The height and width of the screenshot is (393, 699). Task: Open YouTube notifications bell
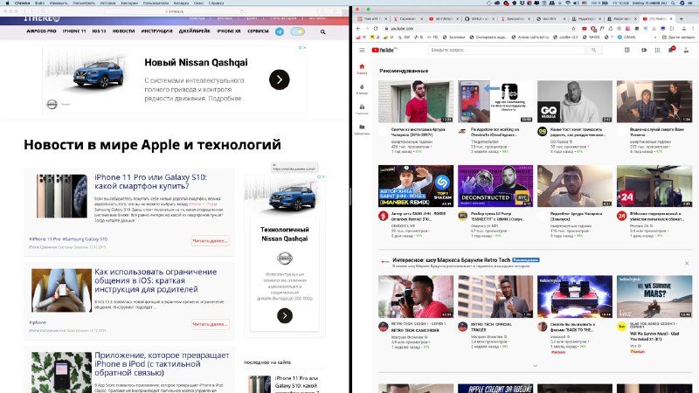coord(671,50)
